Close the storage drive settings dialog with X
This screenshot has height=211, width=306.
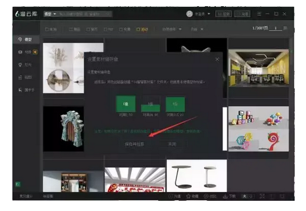tap(217, 59)
